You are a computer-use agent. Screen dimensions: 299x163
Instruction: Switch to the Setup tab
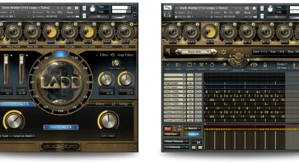(124, 104)
